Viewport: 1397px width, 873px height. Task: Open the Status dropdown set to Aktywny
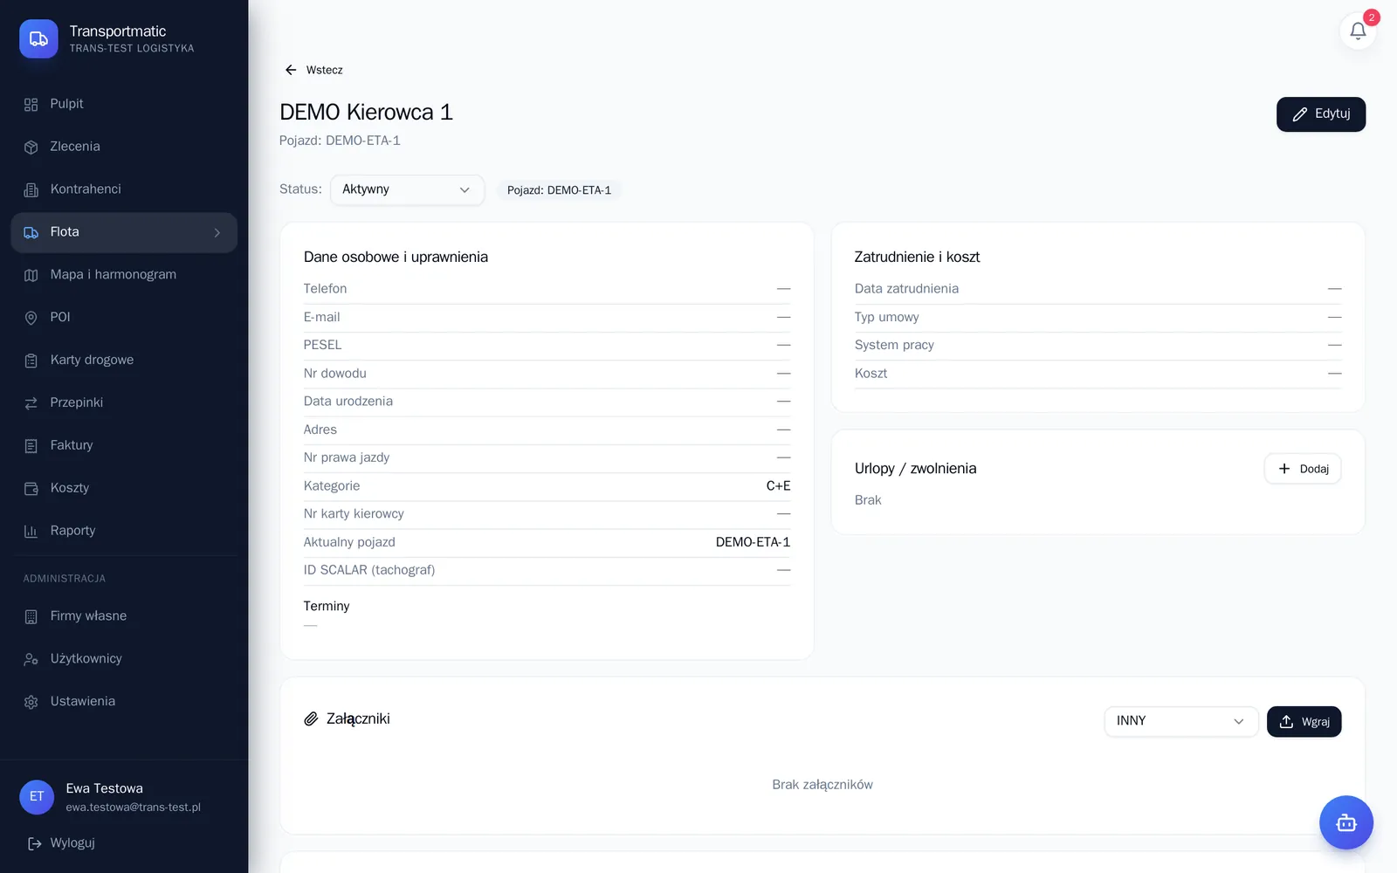407,189
